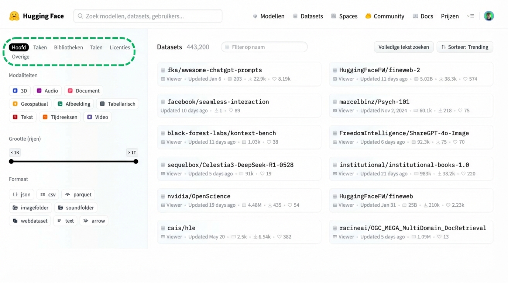508x283 pixels.
Task: Click the right handle of size slider
Action: [136, 161]
